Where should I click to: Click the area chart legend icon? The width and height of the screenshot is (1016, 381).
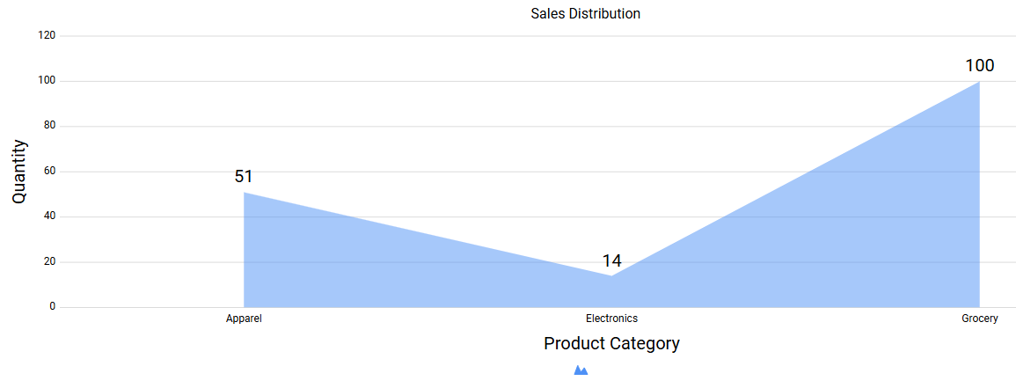point(581,371)
